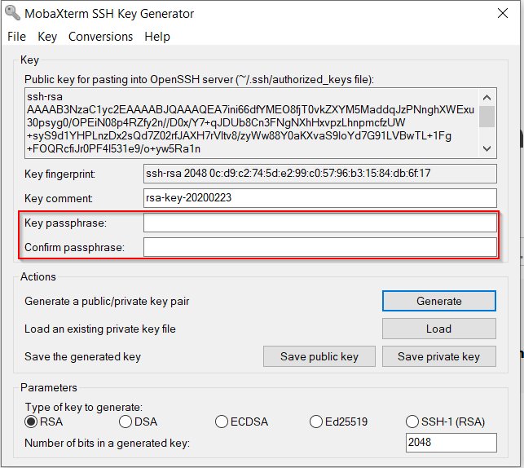Click the Generate button

[x=438, y=301]
